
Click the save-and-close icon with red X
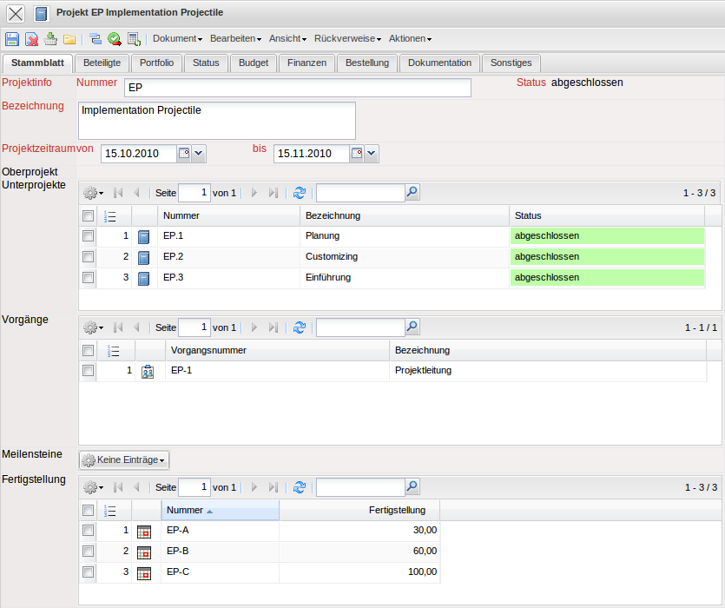(31, 39)
